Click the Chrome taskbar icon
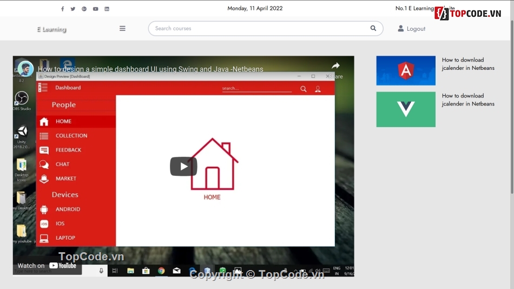This screenshot has width=514, height=289. (161, 271)
